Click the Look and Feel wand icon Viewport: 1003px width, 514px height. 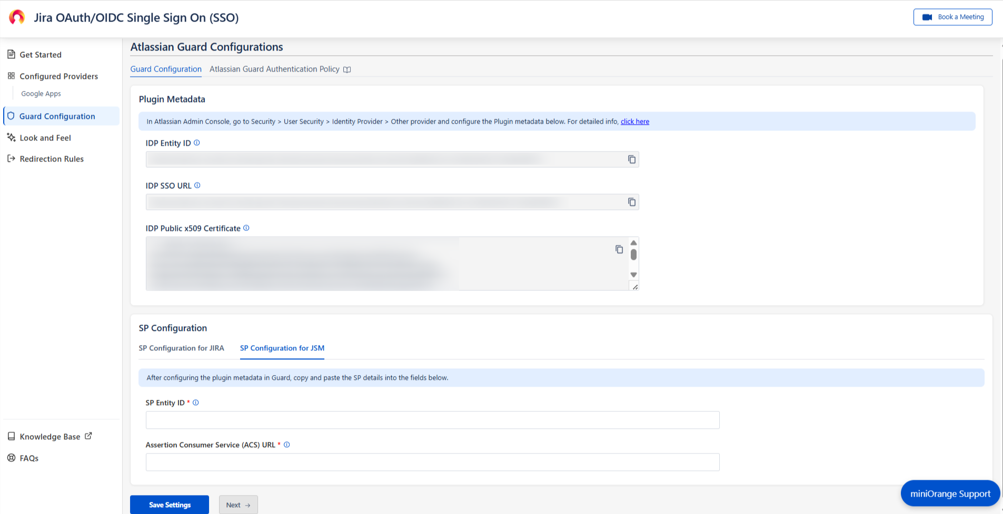coord(11,137)
